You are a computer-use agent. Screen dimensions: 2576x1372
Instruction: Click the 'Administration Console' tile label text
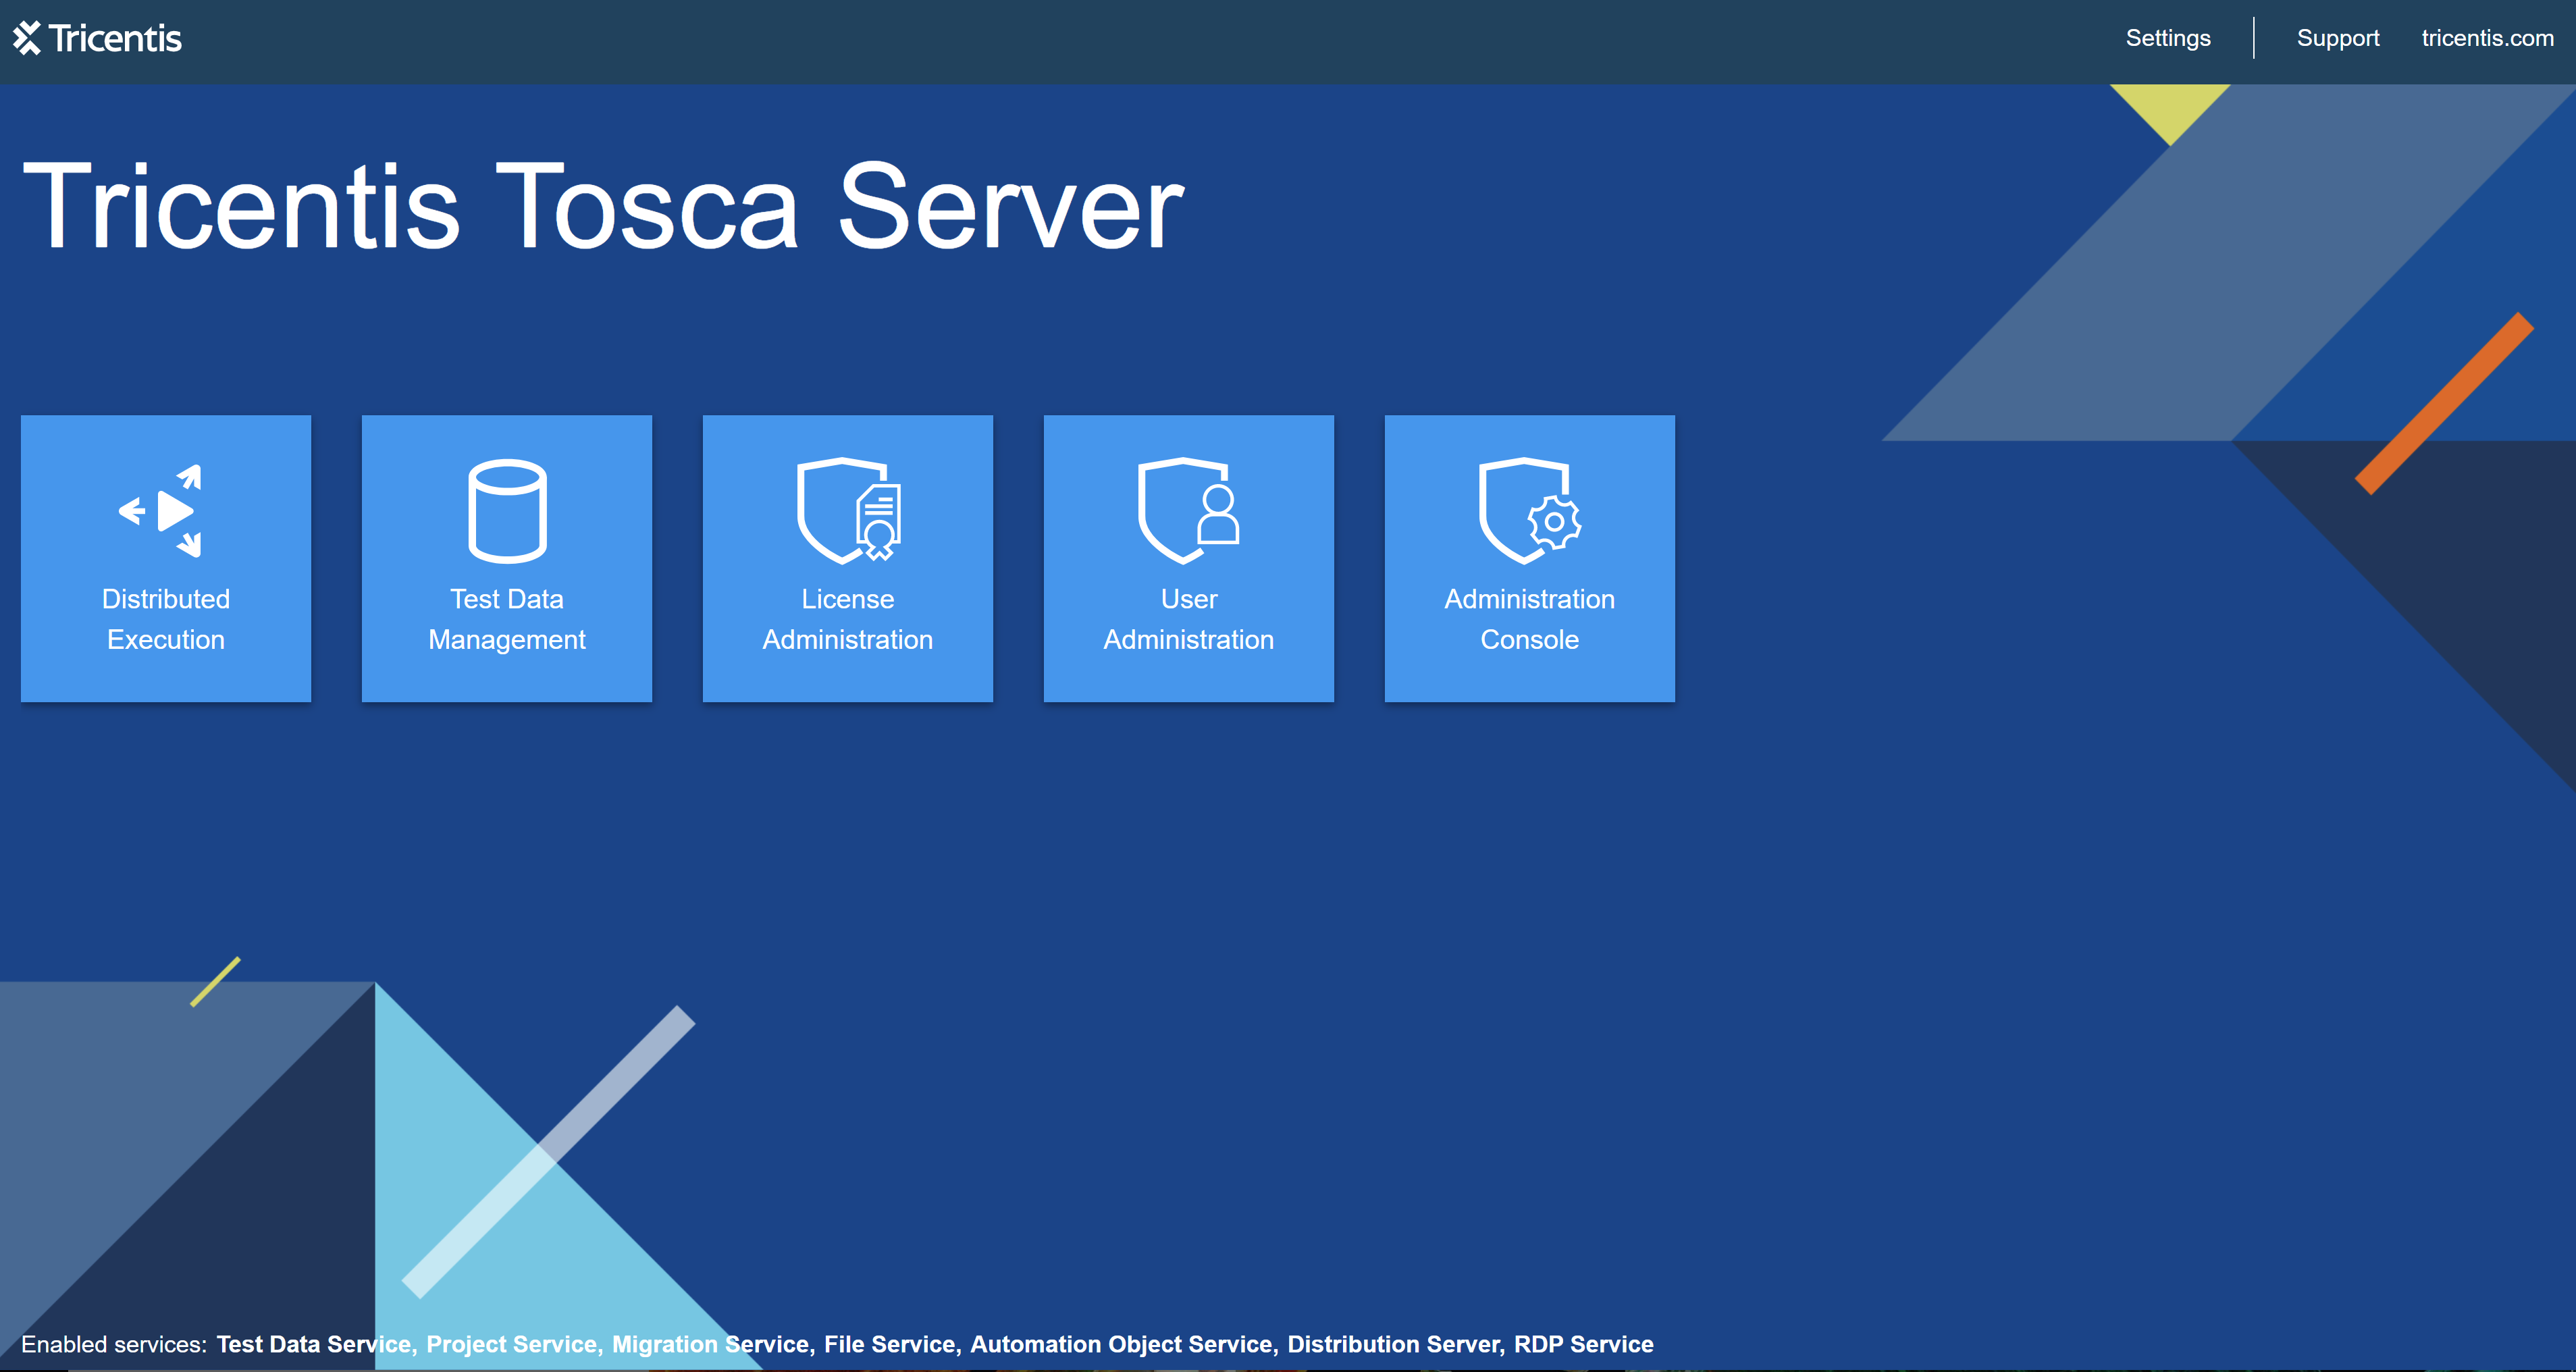click(x=1529, y=619)
